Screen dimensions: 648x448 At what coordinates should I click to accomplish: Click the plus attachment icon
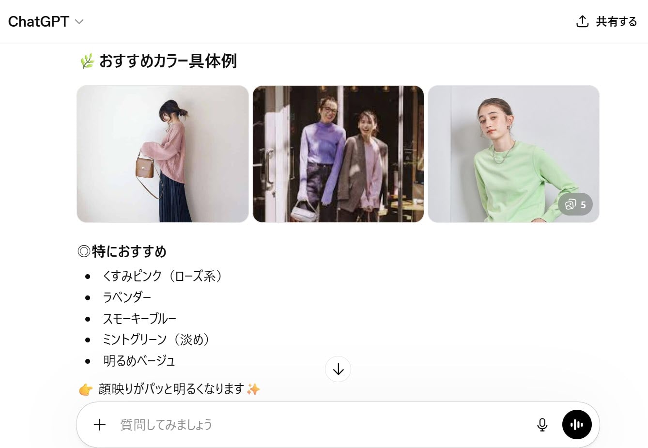click(100, 425)
